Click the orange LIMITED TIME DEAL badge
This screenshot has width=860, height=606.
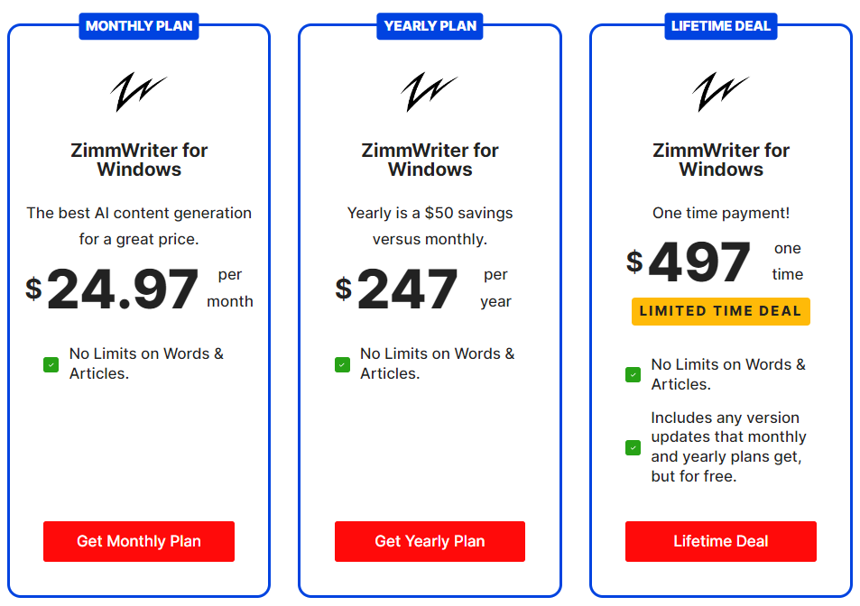(720, 311)
